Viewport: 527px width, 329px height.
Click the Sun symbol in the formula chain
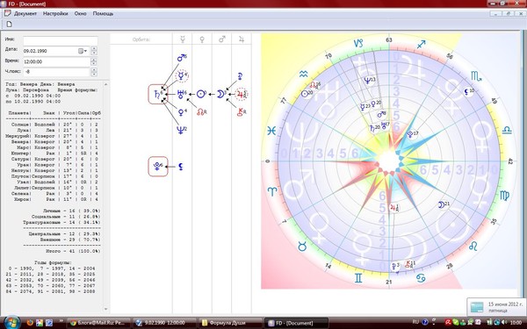(201, 94)
